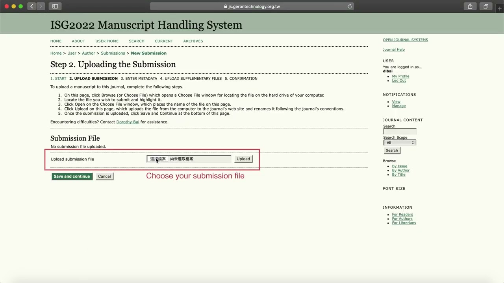Click the journal content Search field
The height and width of the screenshot is (283, 504).
point(400,132)
